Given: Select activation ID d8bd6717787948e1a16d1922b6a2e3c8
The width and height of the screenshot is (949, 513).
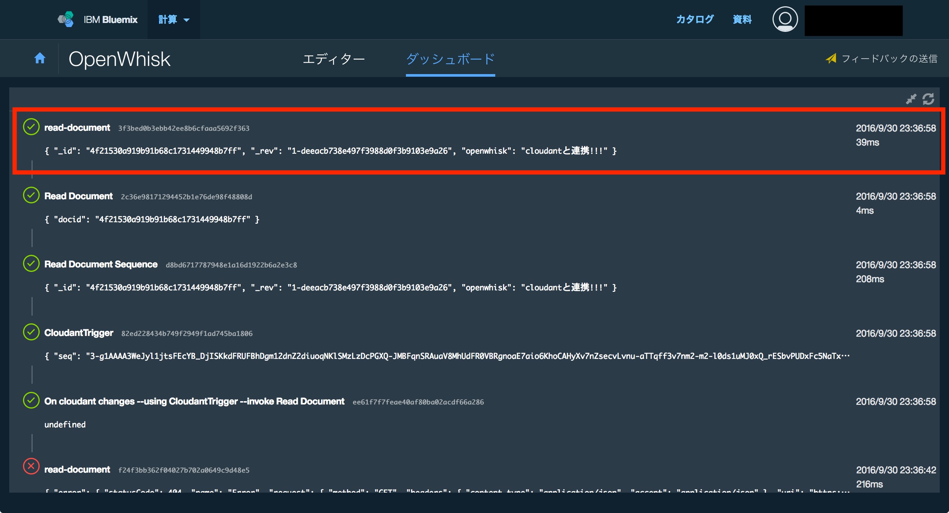Looking at the screenshot, I should 231,265.
